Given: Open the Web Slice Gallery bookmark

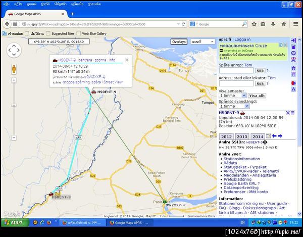Looking at the screenshot, I should tap(91, 33).
